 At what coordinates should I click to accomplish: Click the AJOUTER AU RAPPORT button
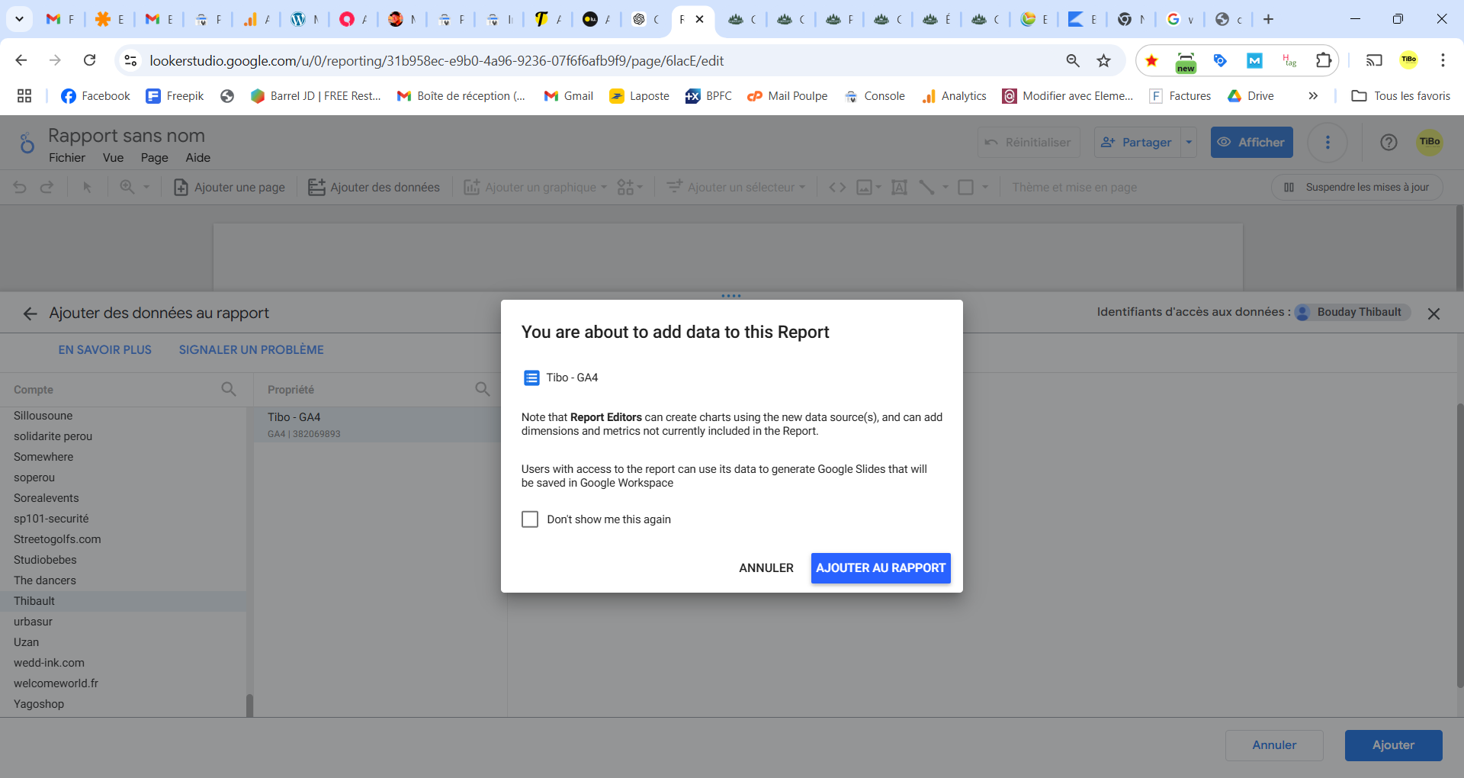pos(880,568)
